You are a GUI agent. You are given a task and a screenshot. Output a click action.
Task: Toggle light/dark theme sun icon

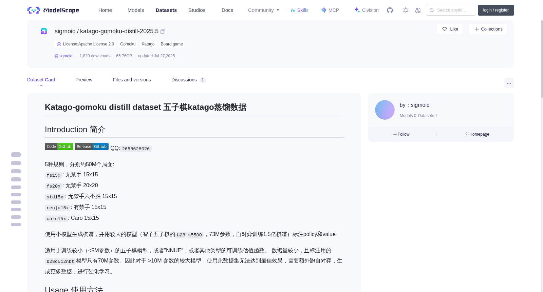coord(406,10)
